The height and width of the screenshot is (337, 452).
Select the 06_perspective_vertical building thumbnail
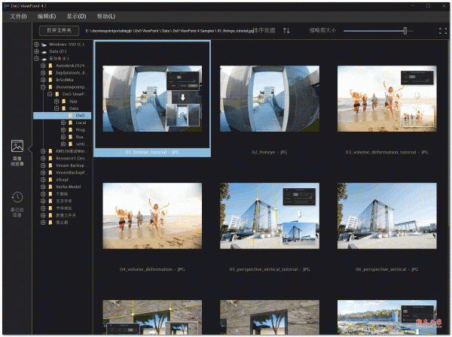pos(387,216)
